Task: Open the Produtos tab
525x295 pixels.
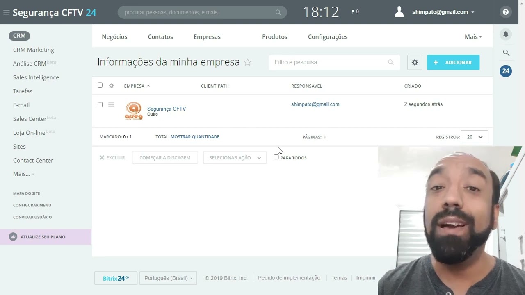Action: click(x=275, y=36)
